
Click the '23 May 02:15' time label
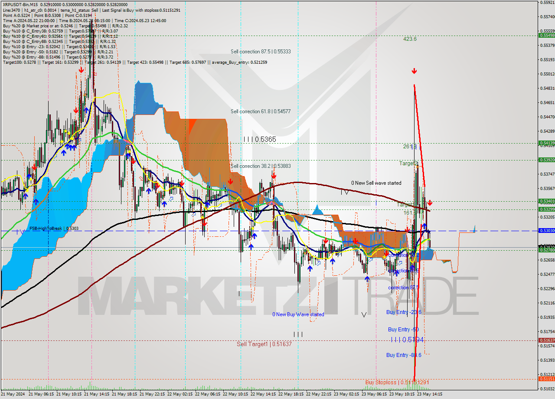click(x=347, y=394)
